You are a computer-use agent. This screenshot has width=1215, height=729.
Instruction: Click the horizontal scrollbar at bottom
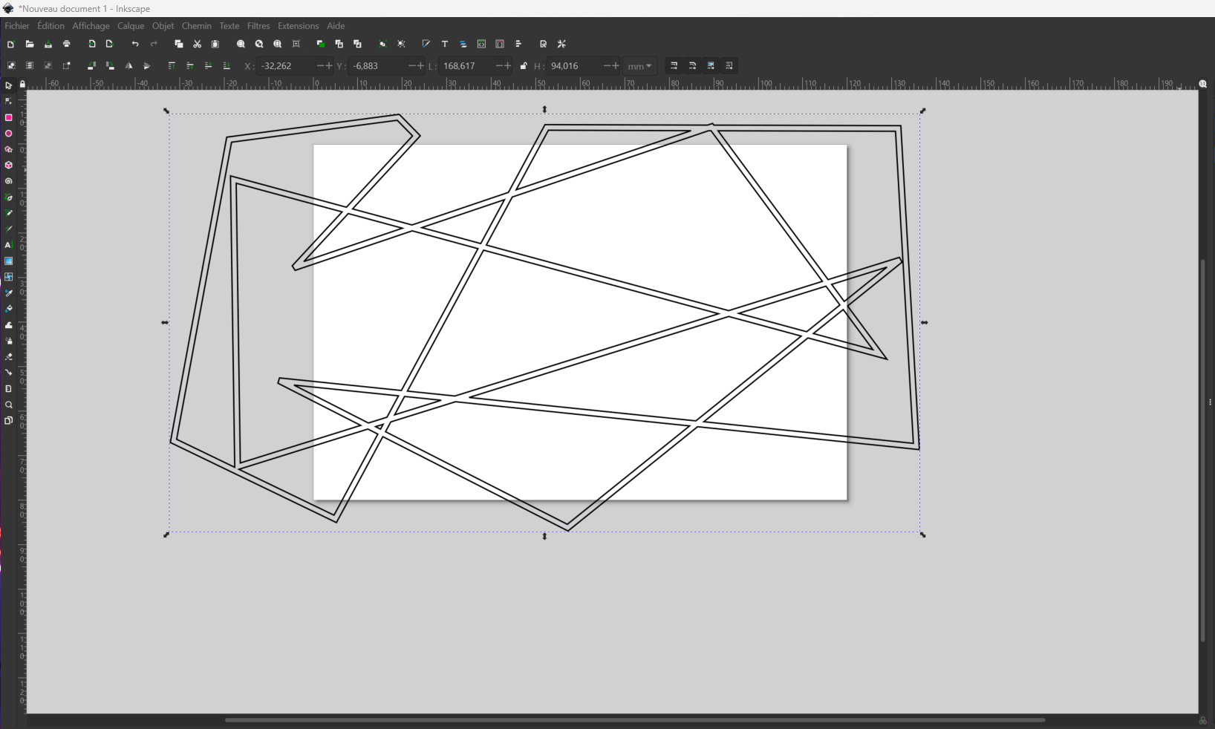click(x=635, y=719)
